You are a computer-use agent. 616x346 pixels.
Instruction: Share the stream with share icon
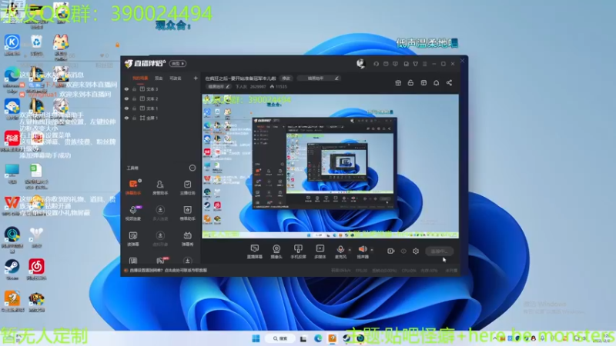click(449, 83)
